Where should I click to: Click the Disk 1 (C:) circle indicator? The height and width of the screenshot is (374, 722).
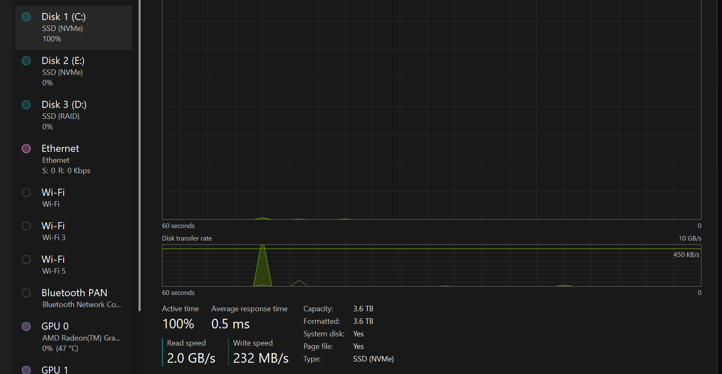tap(26, 17)
